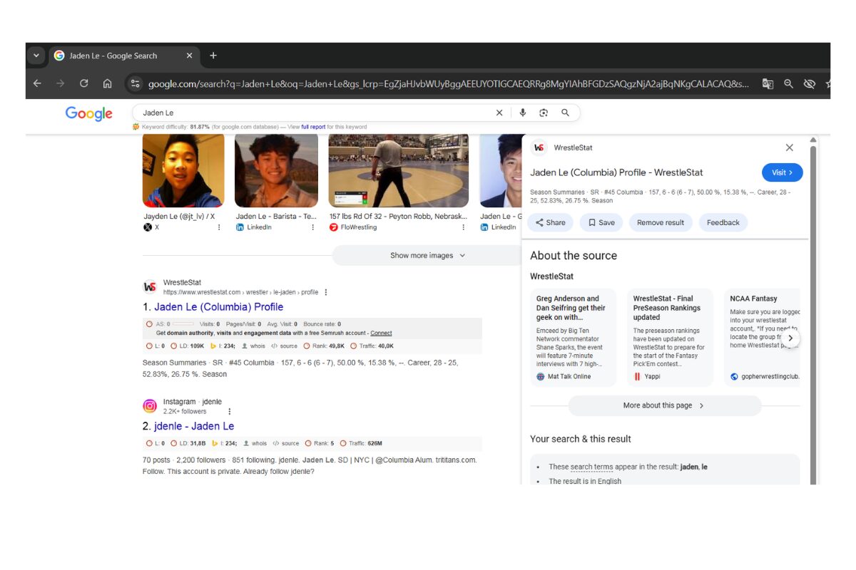
Task: Open more options for Instagram result
Action: click(x=229, y=411)
